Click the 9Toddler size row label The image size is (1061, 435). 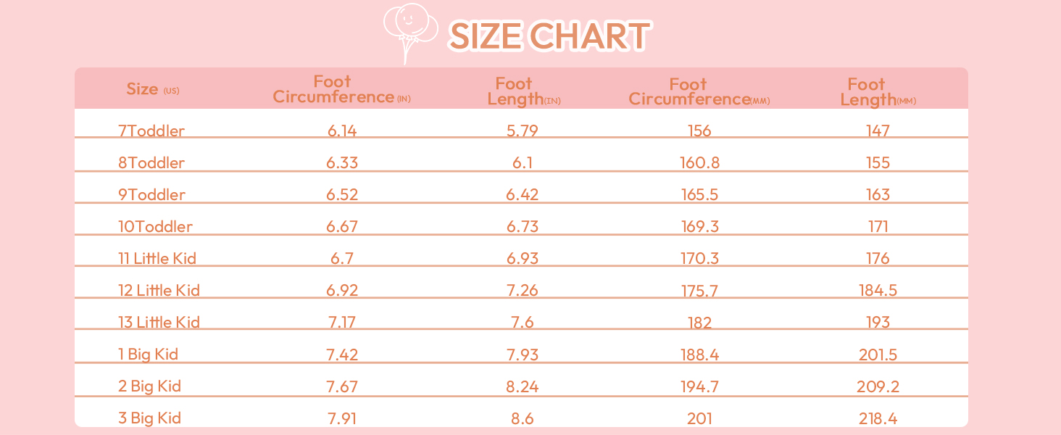point(151,195)
